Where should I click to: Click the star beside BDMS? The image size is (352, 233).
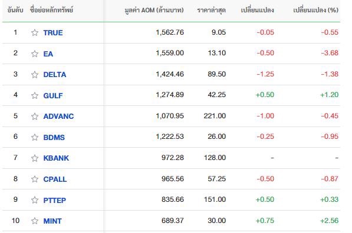(35, 137)
